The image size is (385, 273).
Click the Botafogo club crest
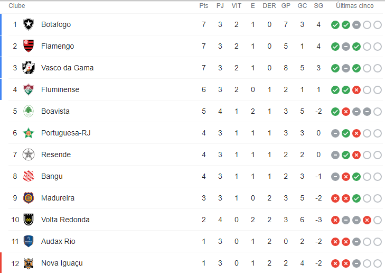point(29,24)
